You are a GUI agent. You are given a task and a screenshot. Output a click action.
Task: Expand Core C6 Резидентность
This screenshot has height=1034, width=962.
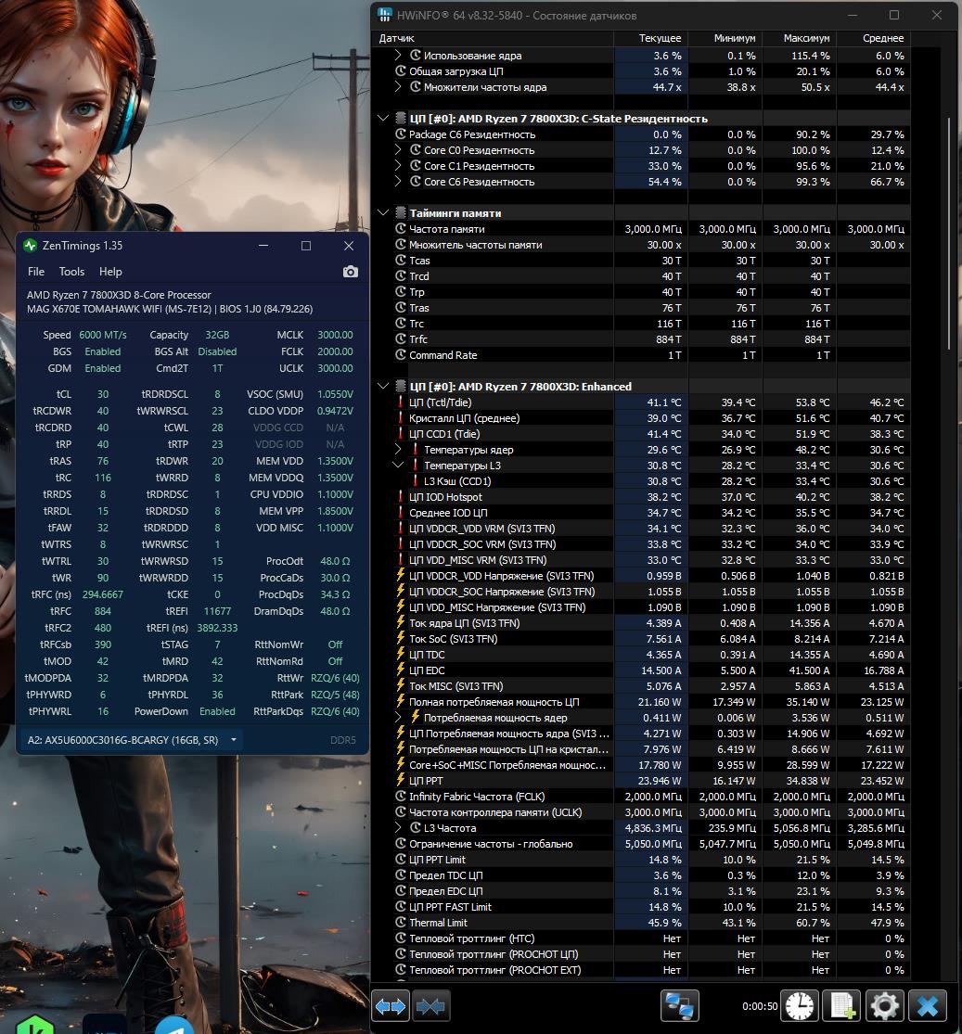pyautogui.click(x=398, y=182)
